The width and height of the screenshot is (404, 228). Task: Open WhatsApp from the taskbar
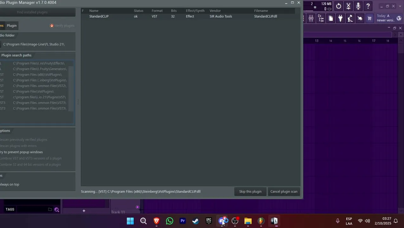(170, 221)
